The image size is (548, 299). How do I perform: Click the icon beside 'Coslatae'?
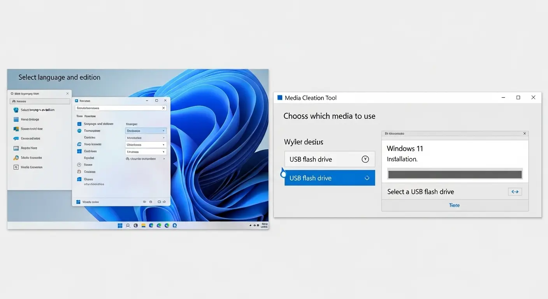click(x=79, y=172)
